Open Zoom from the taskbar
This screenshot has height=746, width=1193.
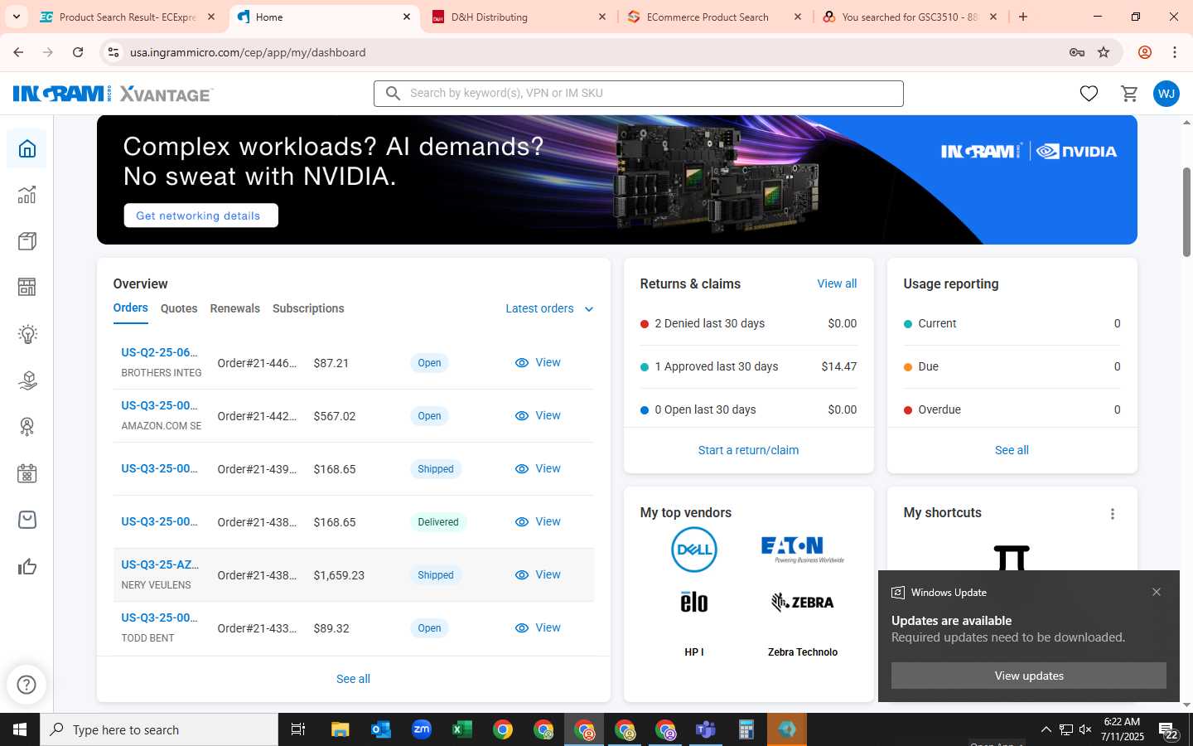422,729
